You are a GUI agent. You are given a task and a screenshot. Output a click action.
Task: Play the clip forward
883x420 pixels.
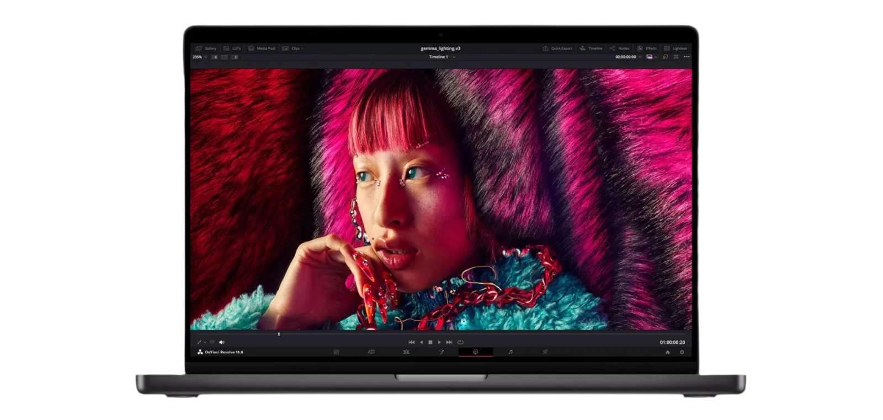[x=439, y=342]
